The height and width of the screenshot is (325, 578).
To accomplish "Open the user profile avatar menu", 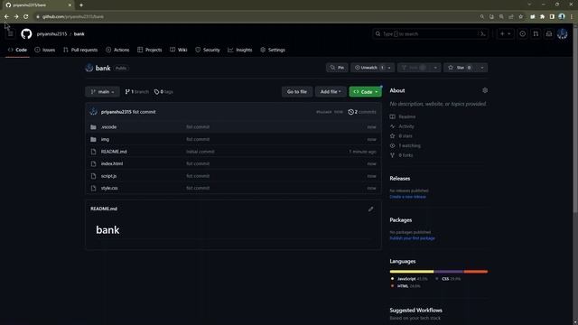I will coord(562,34).
